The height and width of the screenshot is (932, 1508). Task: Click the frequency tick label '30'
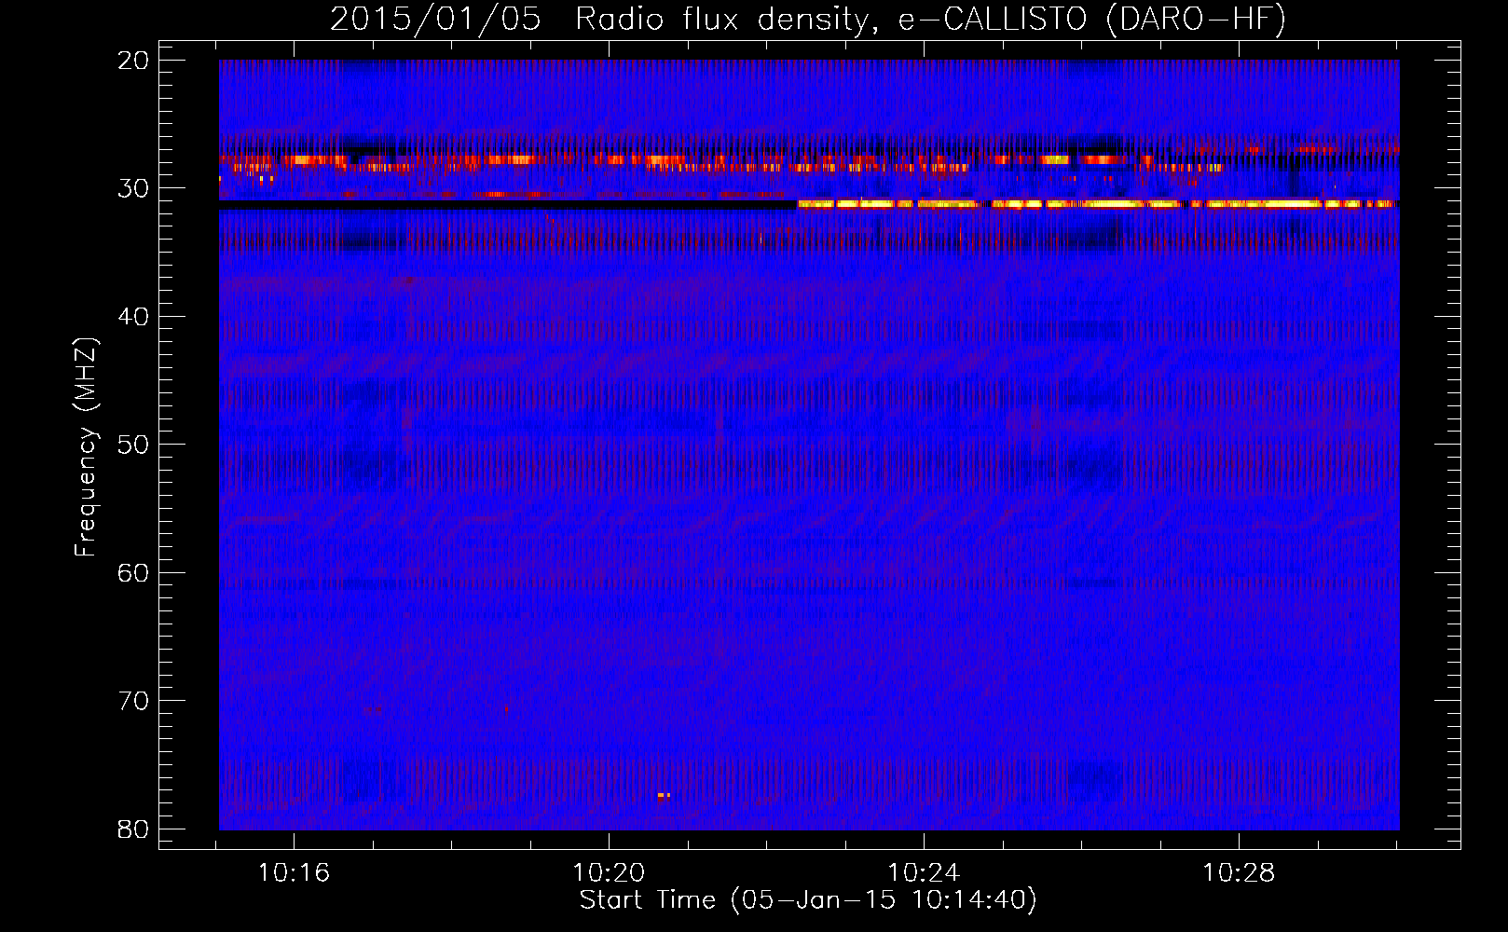[x=133, y=188]
